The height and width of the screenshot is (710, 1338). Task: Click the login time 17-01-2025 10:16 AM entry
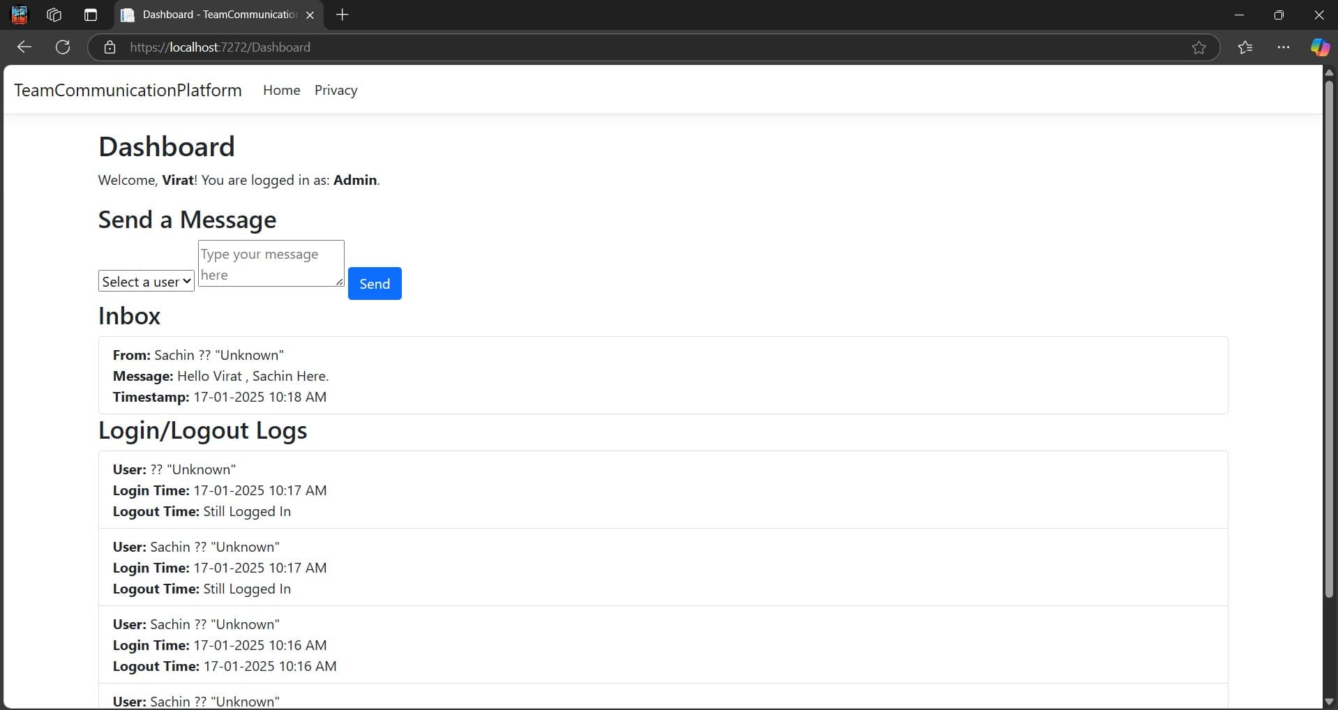260,645
